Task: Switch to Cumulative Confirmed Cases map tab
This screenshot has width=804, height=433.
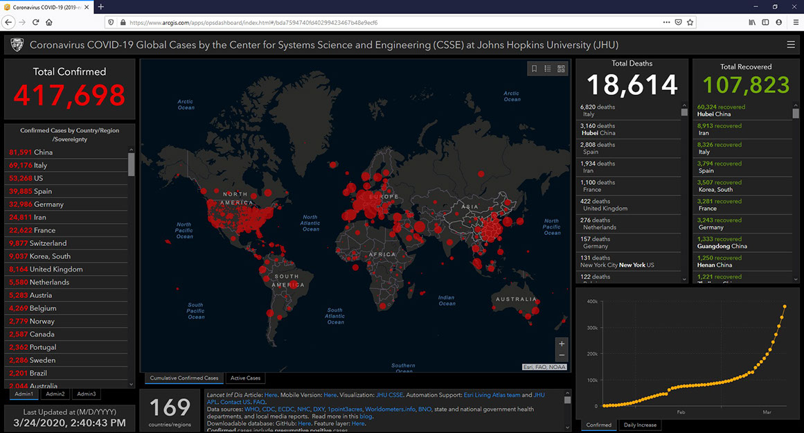Action: click(184, 378)
